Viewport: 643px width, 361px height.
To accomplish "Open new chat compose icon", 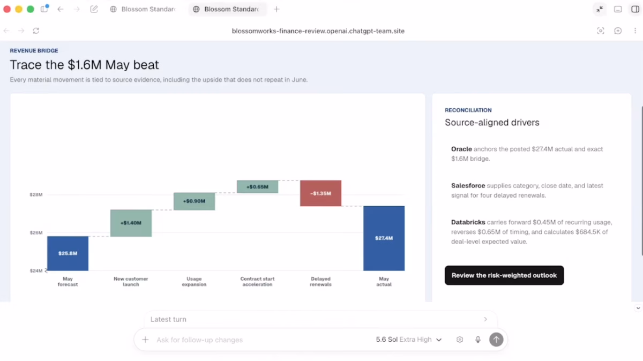I will tap(94, 9).
